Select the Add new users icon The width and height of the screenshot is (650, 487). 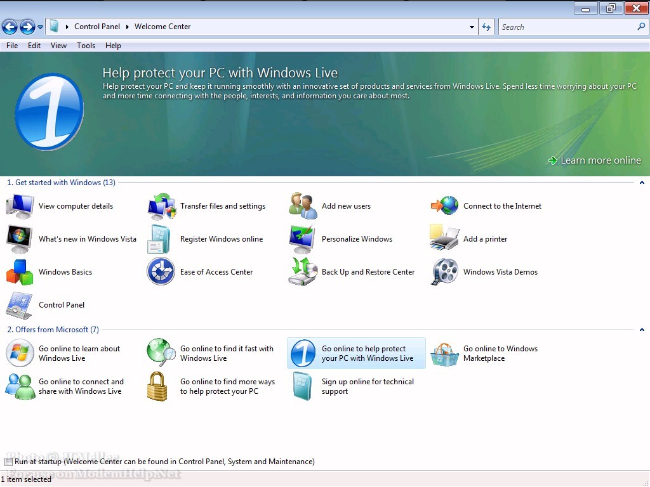[303, 206]
